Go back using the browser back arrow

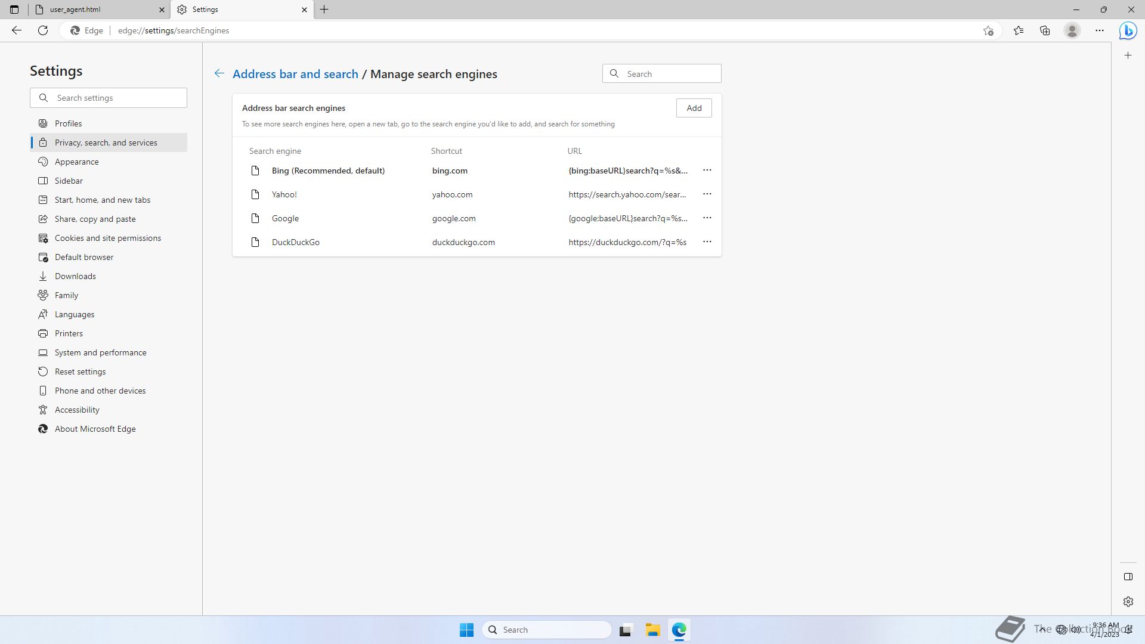point(17,30)
